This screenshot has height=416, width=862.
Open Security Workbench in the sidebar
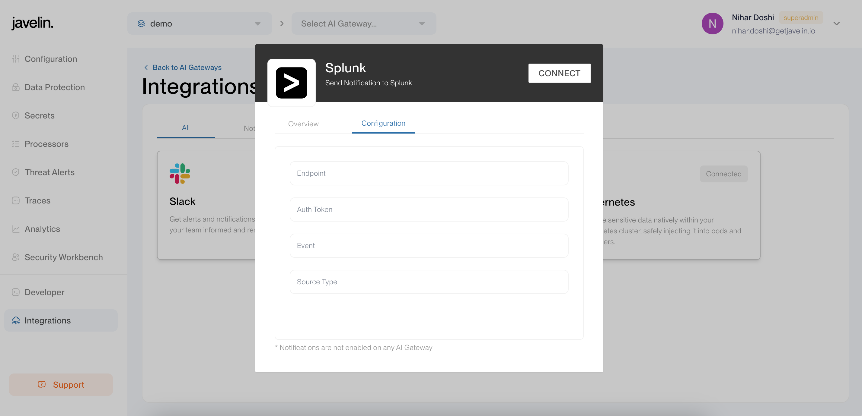pyautogui.click(x=61, y=257)
